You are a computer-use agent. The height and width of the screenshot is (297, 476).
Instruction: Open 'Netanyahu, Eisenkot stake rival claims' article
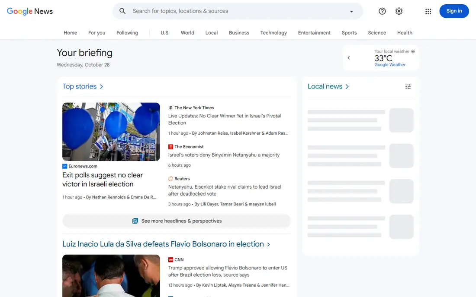(x=225, y=190)
